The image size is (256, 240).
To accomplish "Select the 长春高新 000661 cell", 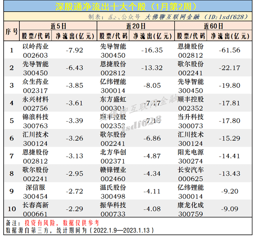I will click(x=35, y=209).
